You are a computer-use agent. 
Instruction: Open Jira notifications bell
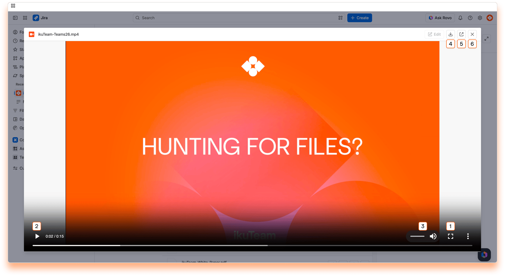click(460, 18)
